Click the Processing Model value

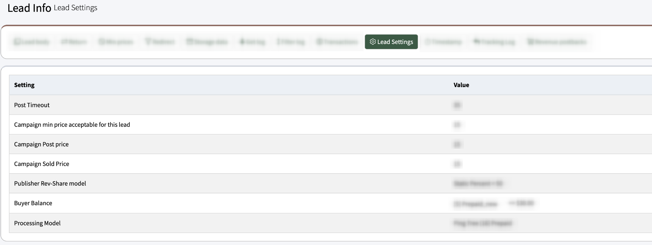(x=483, y=223)
